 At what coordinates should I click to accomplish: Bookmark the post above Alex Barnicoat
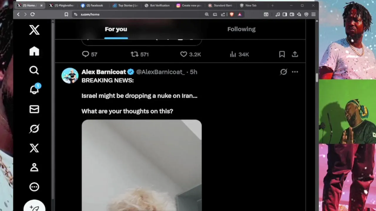click(282, 54)
